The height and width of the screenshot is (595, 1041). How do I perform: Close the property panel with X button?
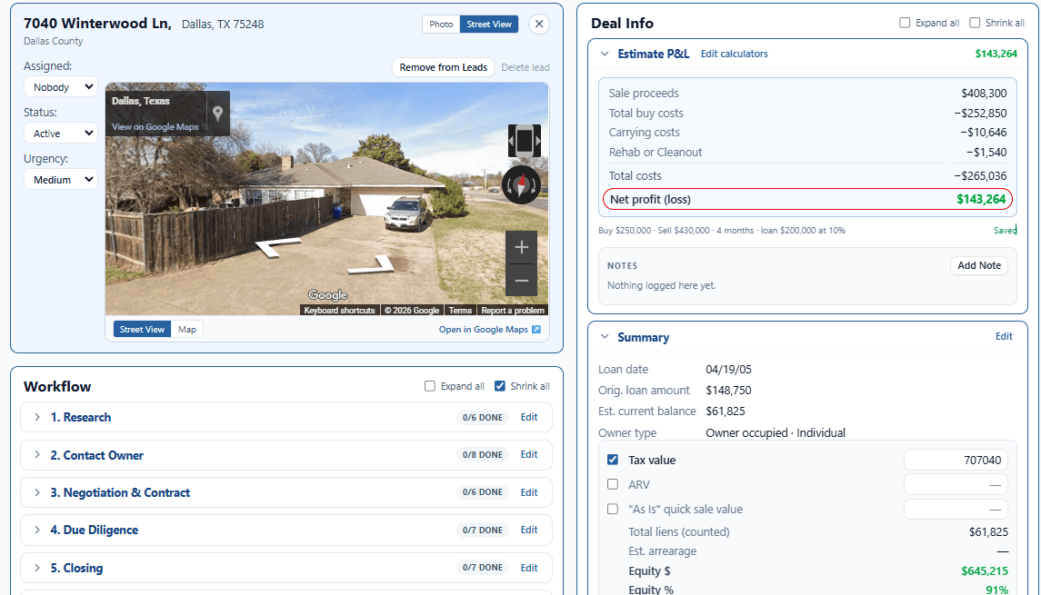pyautogui.click(x=539, y=24)
